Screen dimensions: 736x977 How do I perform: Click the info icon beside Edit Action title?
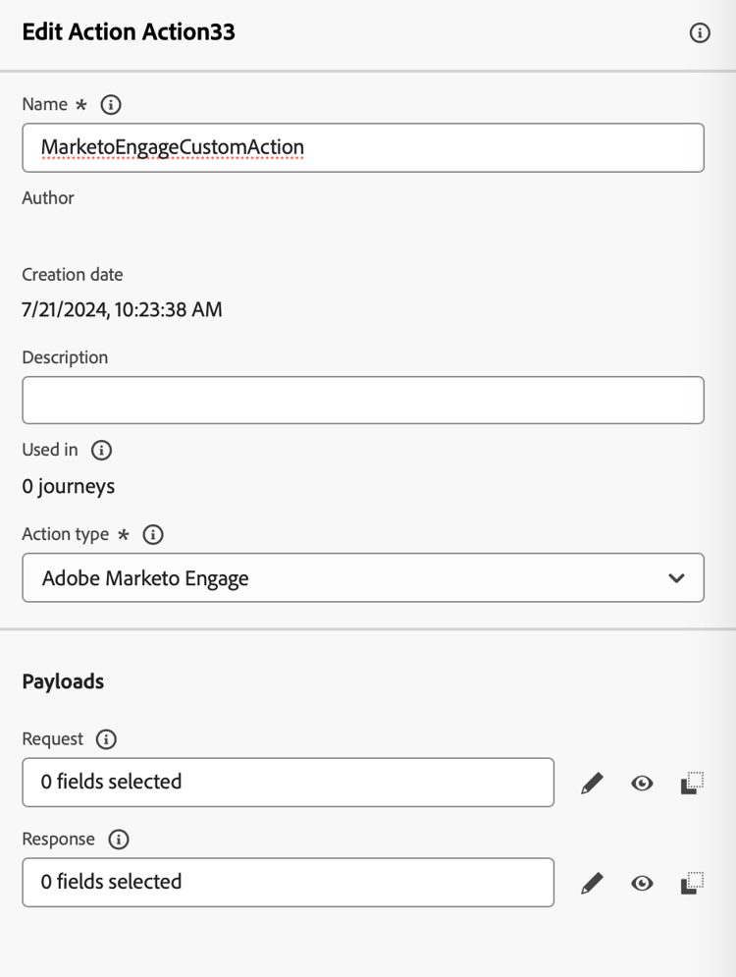(x=700, y=33)
